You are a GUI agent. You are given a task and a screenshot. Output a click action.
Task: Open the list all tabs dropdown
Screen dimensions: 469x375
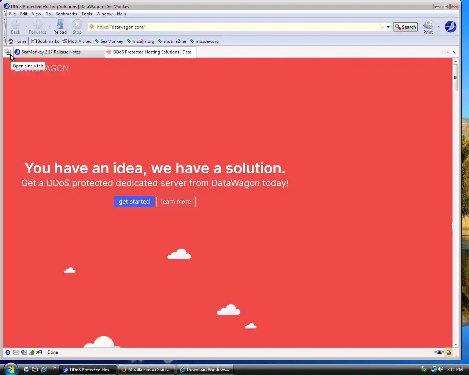tap(448, 52)
